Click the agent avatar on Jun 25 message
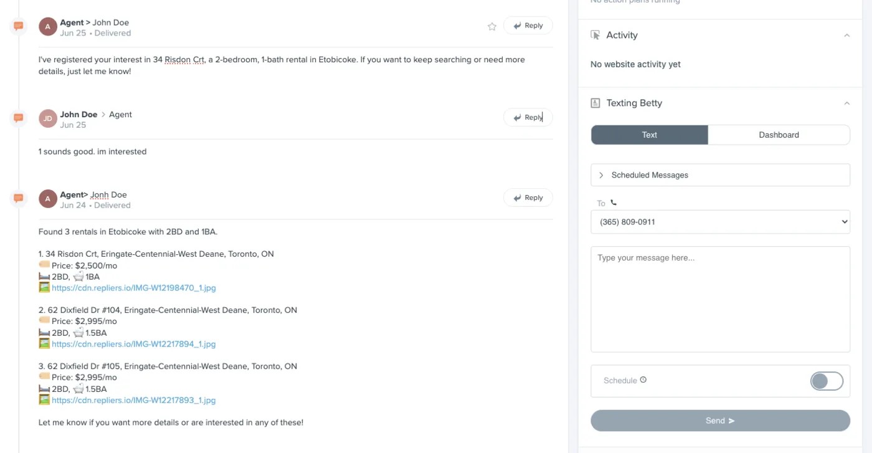Image resolution: width=872 pixels, height=453 pixels. pos(48,27)
